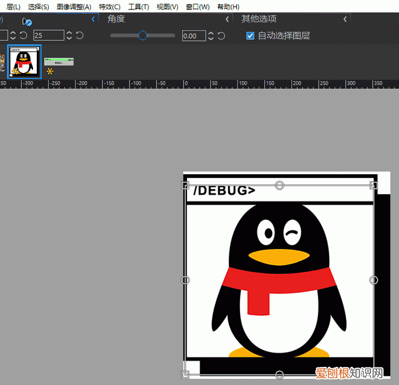
Task: Increase the angle 0.00 value with up arrow
Action: click(211, 33)
